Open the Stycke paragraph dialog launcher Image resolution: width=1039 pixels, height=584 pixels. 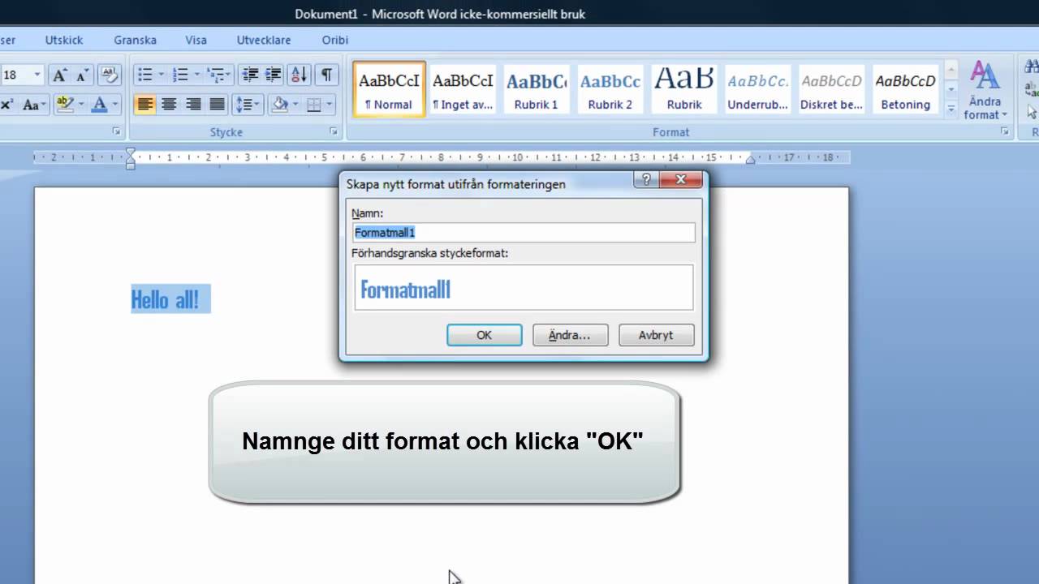pyautogui.click(x=333, y=131)
